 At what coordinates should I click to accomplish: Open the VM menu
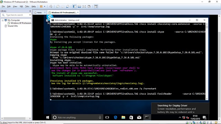(21, 7)
